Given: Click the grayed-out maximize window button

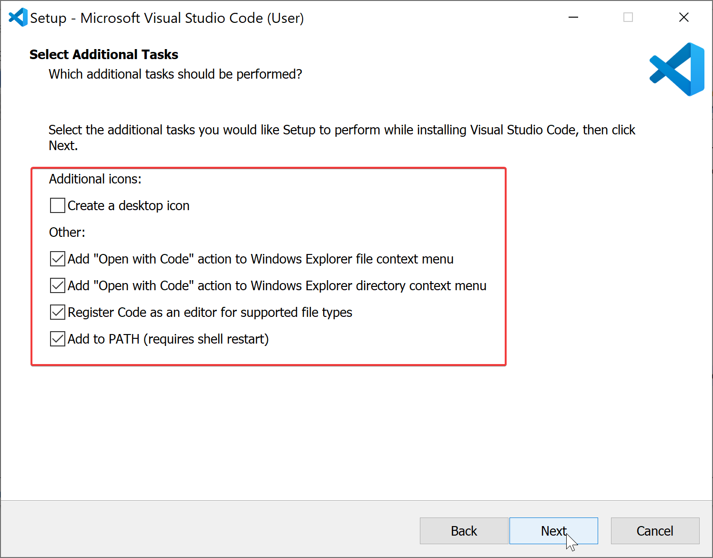Looking at the screenshot, I should [628, 18].
